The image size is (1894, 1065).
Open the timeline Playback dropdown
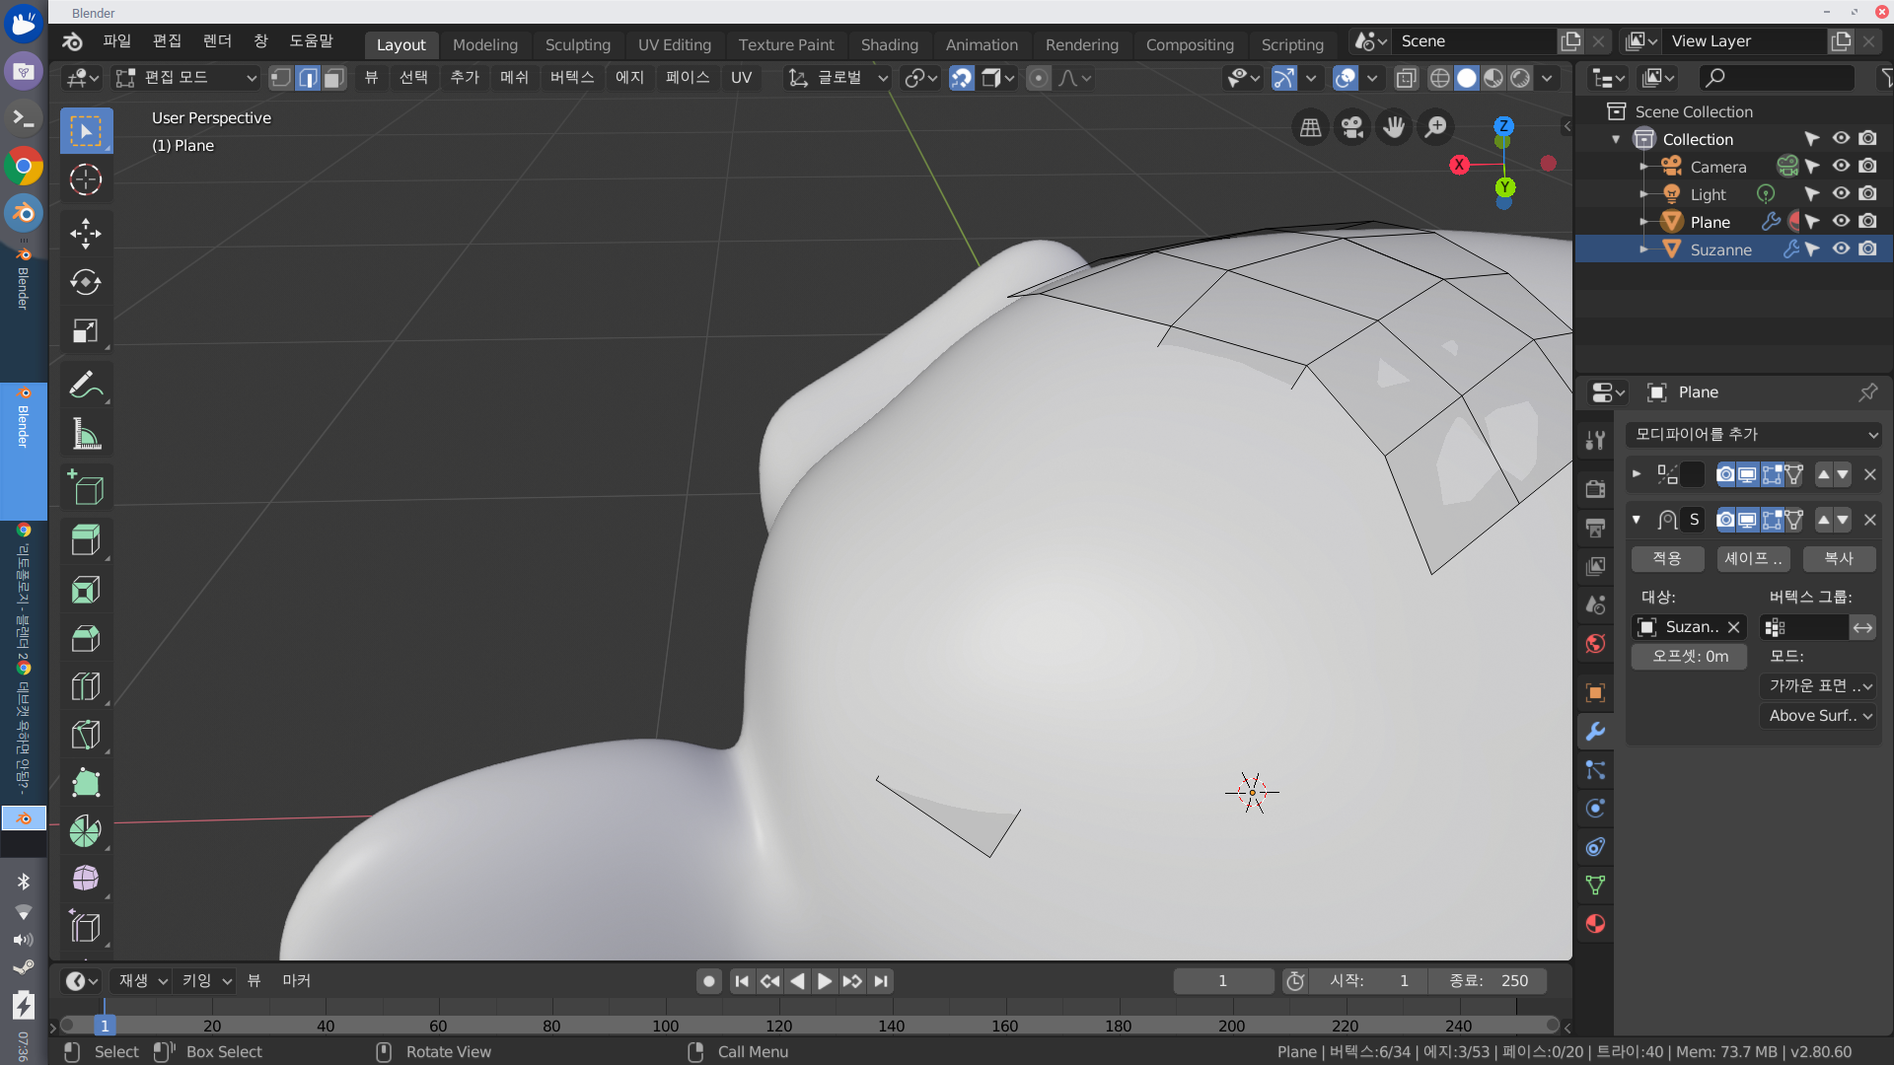[143, 981]
